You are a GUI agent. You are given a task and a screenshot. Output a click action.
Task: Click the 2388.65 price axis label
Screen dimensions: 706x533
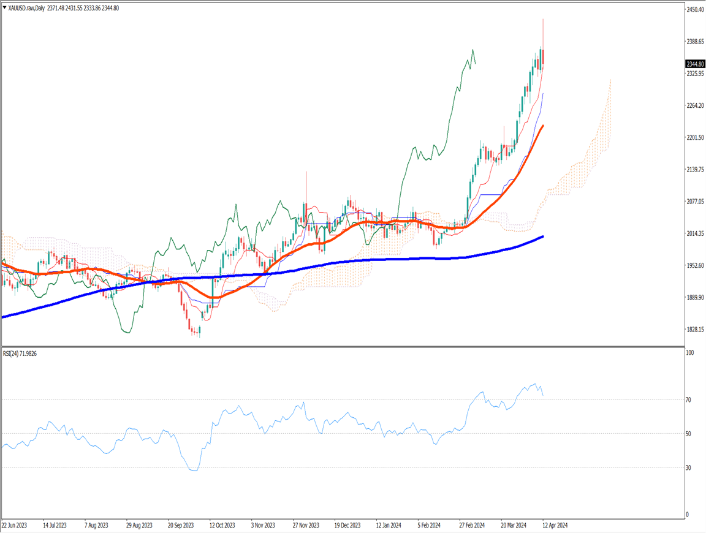694,42
